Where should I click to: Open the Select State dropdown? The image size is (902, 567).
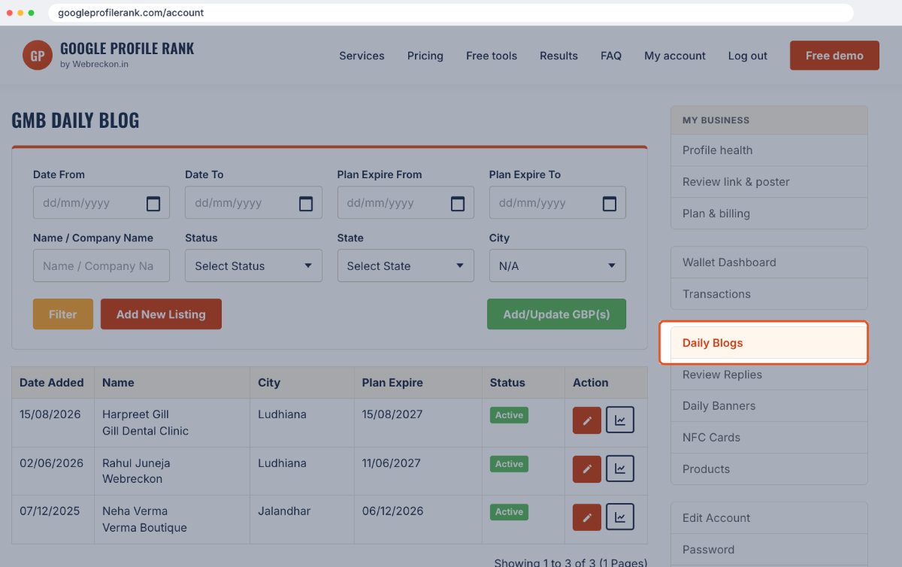tap(406, 266)
